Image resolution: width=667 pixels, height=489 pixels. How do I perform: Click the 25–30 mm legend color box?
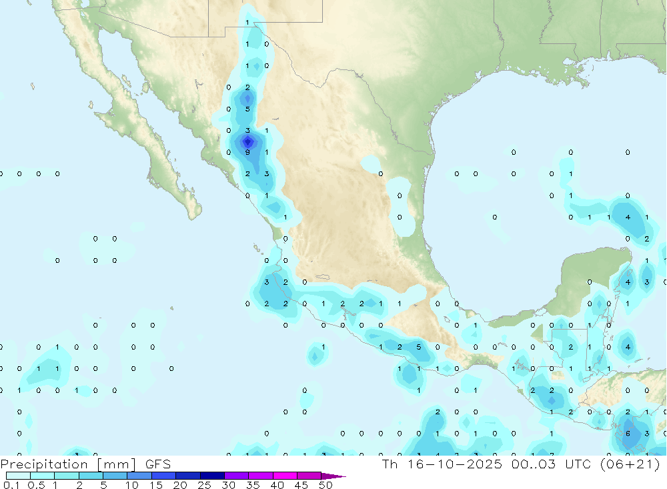212,476
